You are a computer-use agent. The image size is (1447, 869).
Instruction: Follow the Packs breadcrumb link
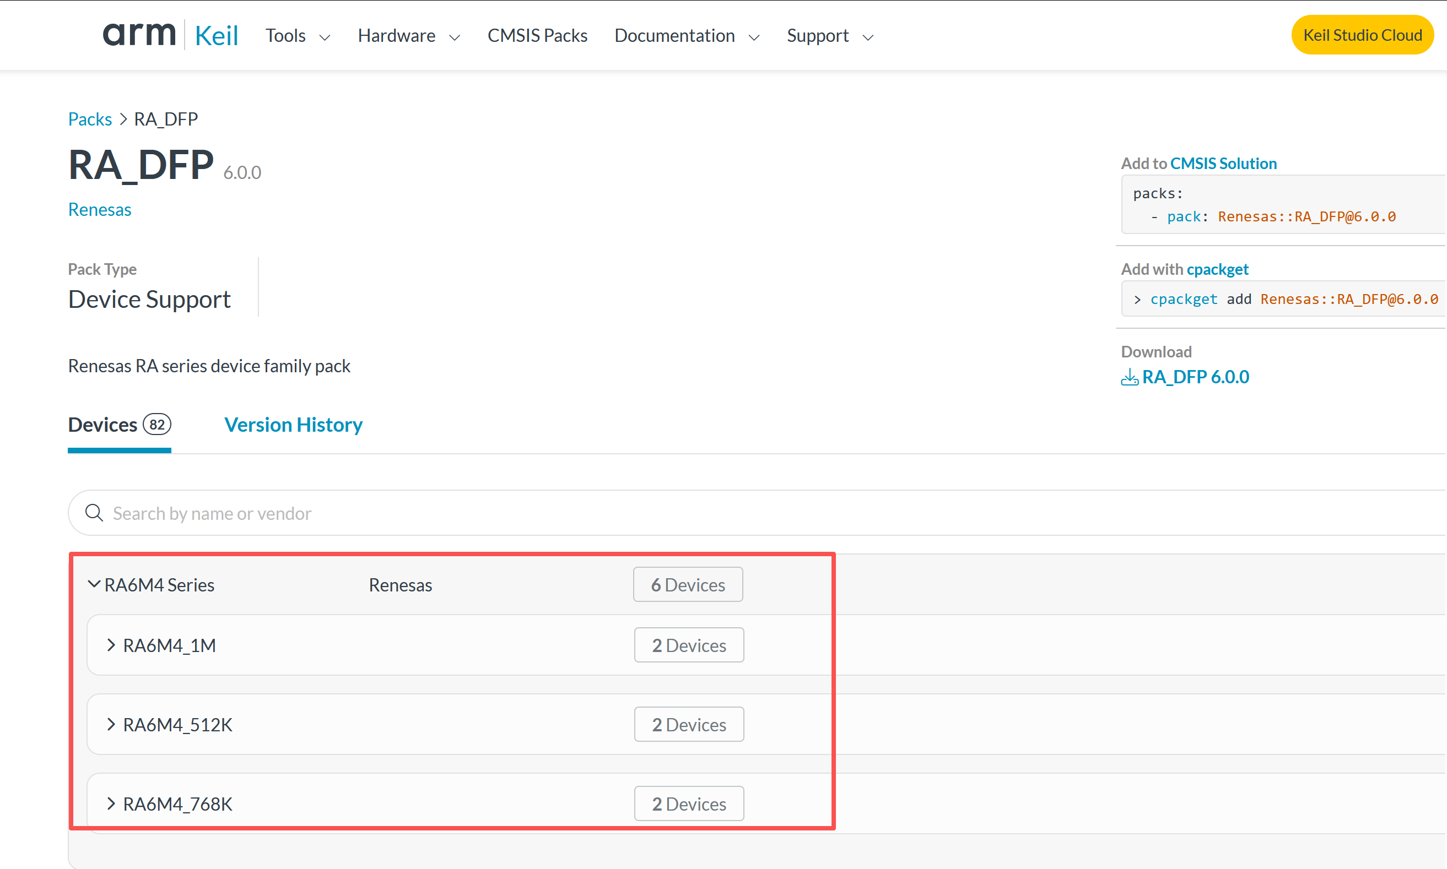point(90,119)
